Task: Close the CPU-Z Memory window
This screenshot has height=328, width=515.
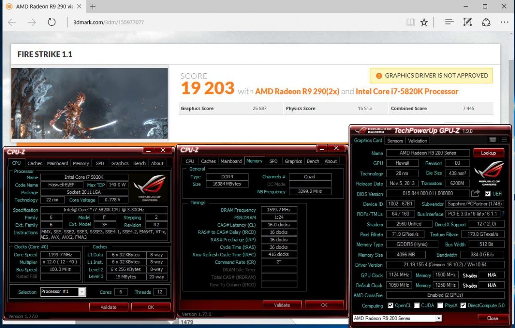Action: 337,148
